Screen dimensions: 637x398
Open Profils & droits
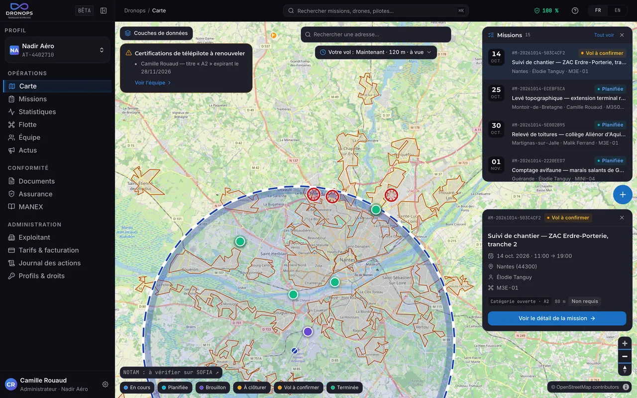click(x=58, y=276)
